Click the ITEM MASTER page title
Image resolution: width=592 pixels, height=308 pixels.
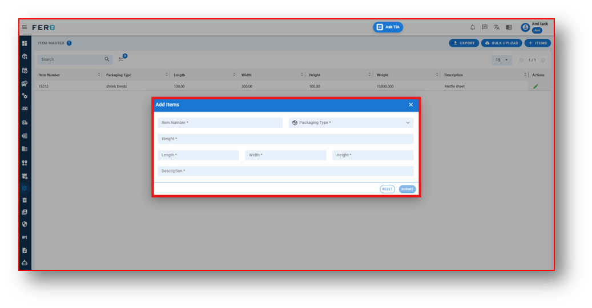[51, 43]
